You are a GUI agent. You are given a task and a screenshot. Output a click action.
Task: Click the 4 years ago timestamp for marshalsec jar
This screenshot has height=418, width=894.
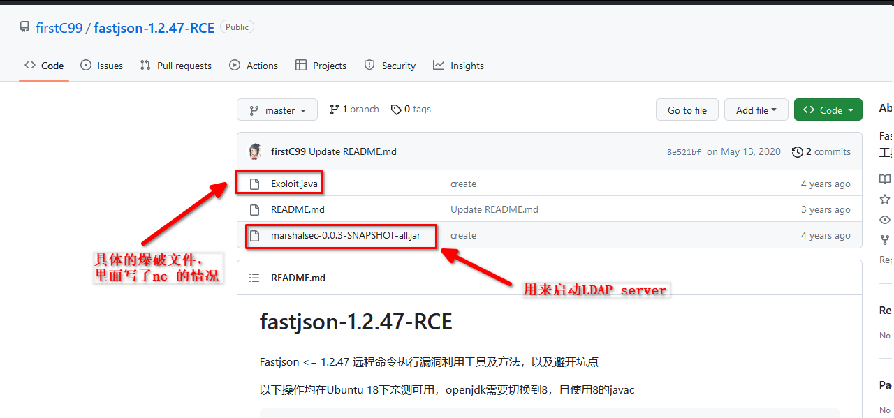tap(826, 235)
